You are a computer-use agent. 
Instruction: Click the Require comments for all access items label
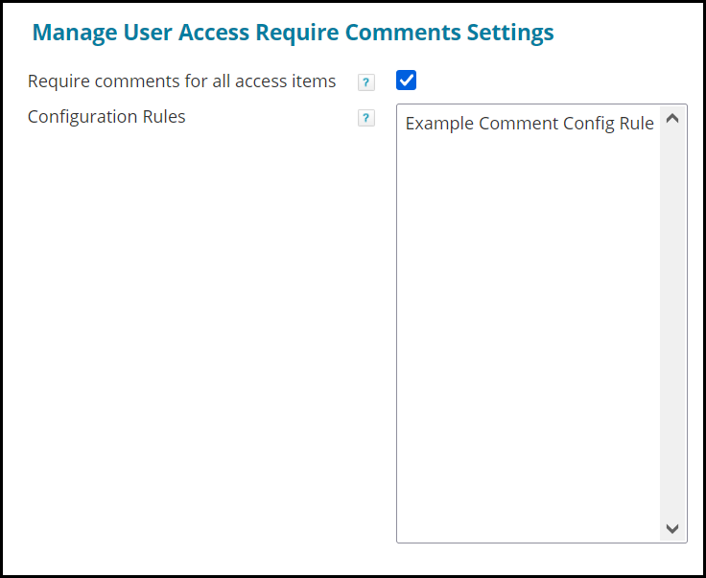click(x=181, y=81)
